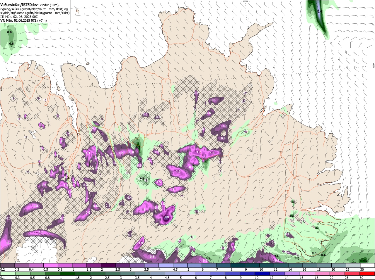Click the 'VT: Mán. 02.06.2025 07Z' valid time
Screen dimensions: 375x280
[x=18, y=20]
